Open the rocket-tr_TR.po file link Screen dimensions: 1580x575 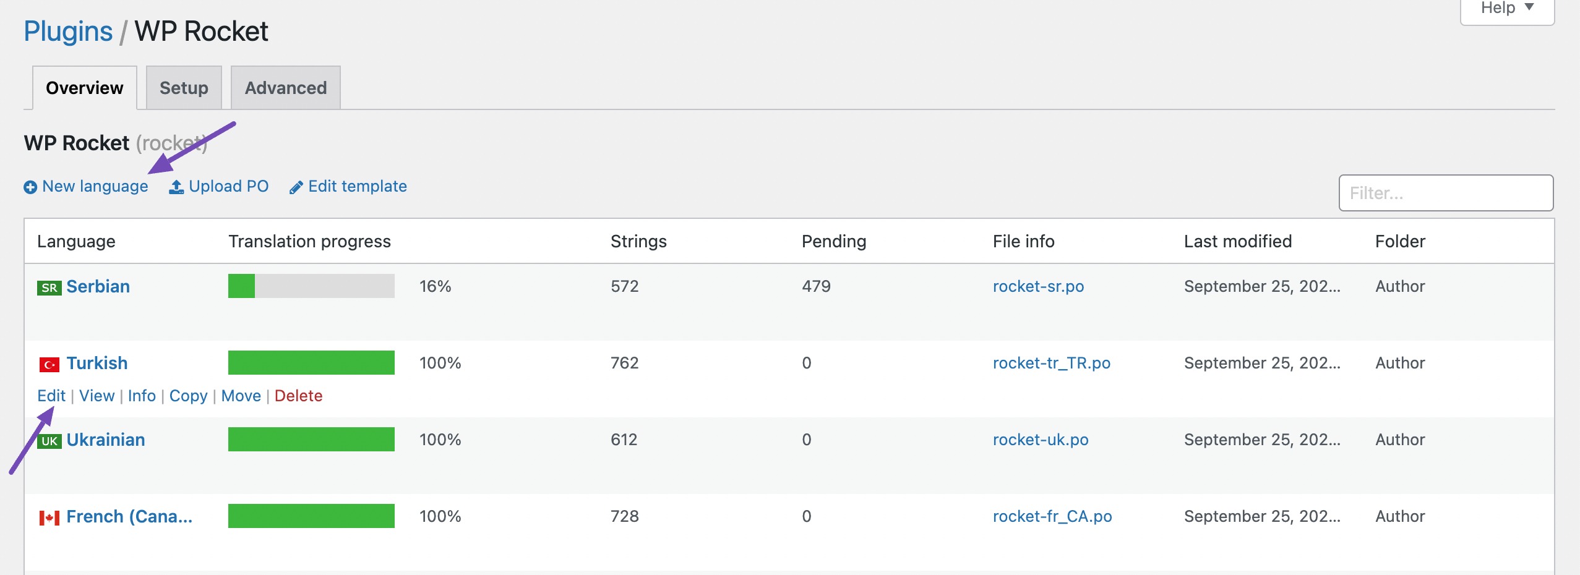(x=1052, y=363)
